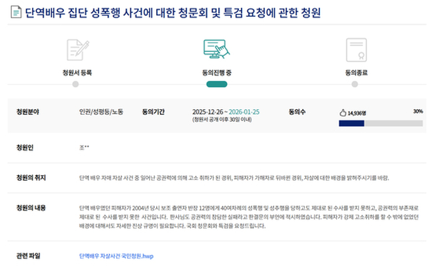439x271 pixels.
Task: Click the gray dot under 청원서 등록
Action: [x=77, y=83]
